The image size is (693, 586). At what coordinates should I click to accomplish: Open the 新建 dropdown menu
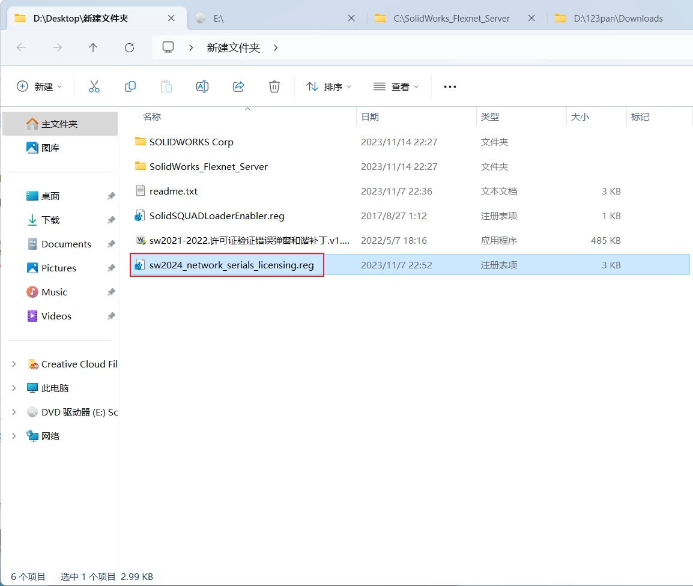tap(39, 86)
